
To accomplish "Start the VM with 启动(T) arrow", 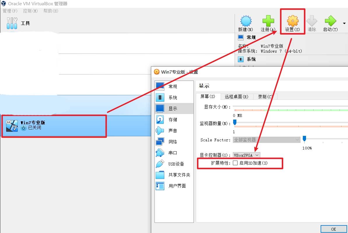I will 331,21.
